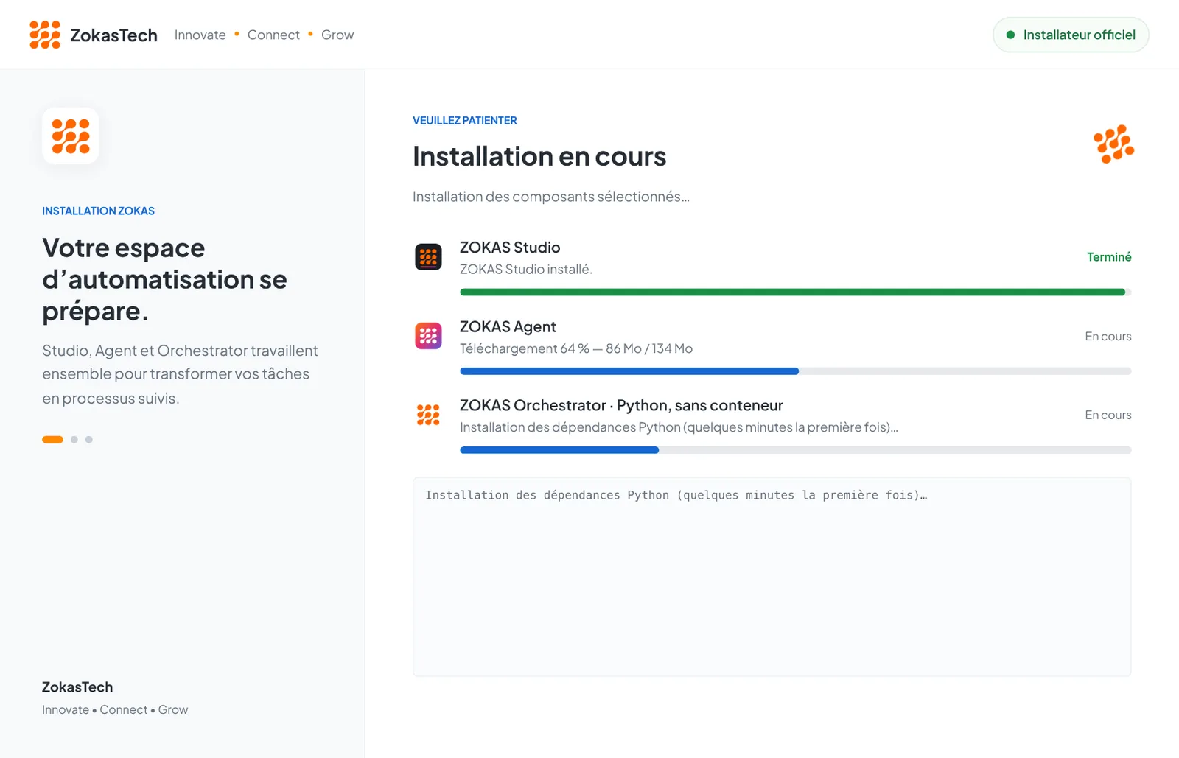Click inside the installation log output box
Viewport: 1179px width, 758px height.
(x=772, y=577)
